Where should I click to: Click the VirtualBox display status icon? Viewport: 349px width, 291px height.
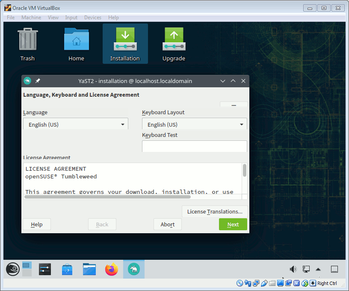click(280, 283)
